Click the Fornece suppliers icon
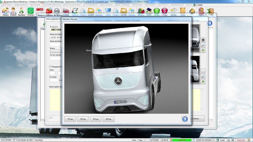The image size is (253, 142). [13, 11]
